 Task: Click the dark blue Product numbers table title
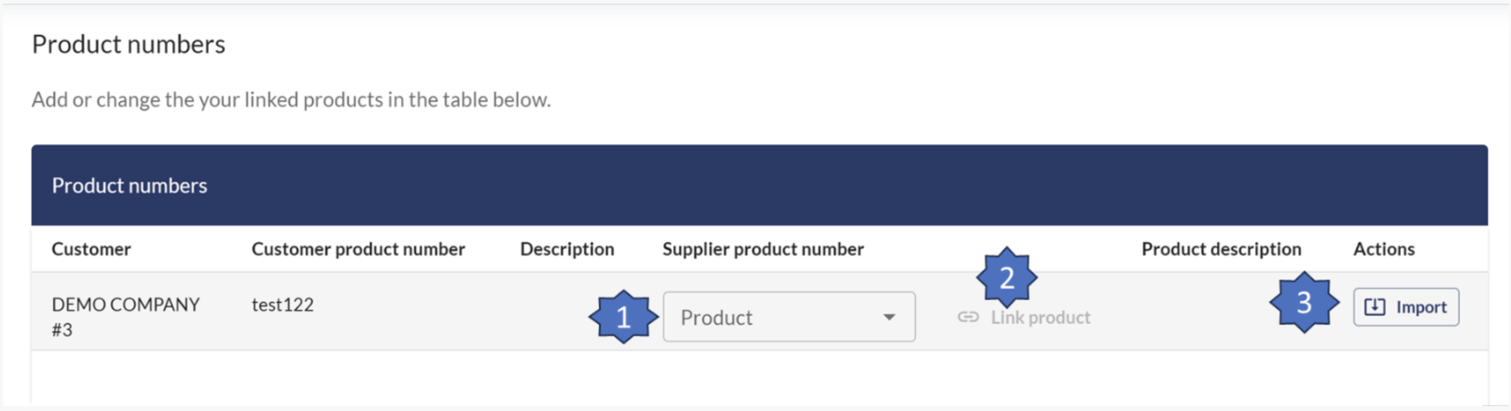129,186
